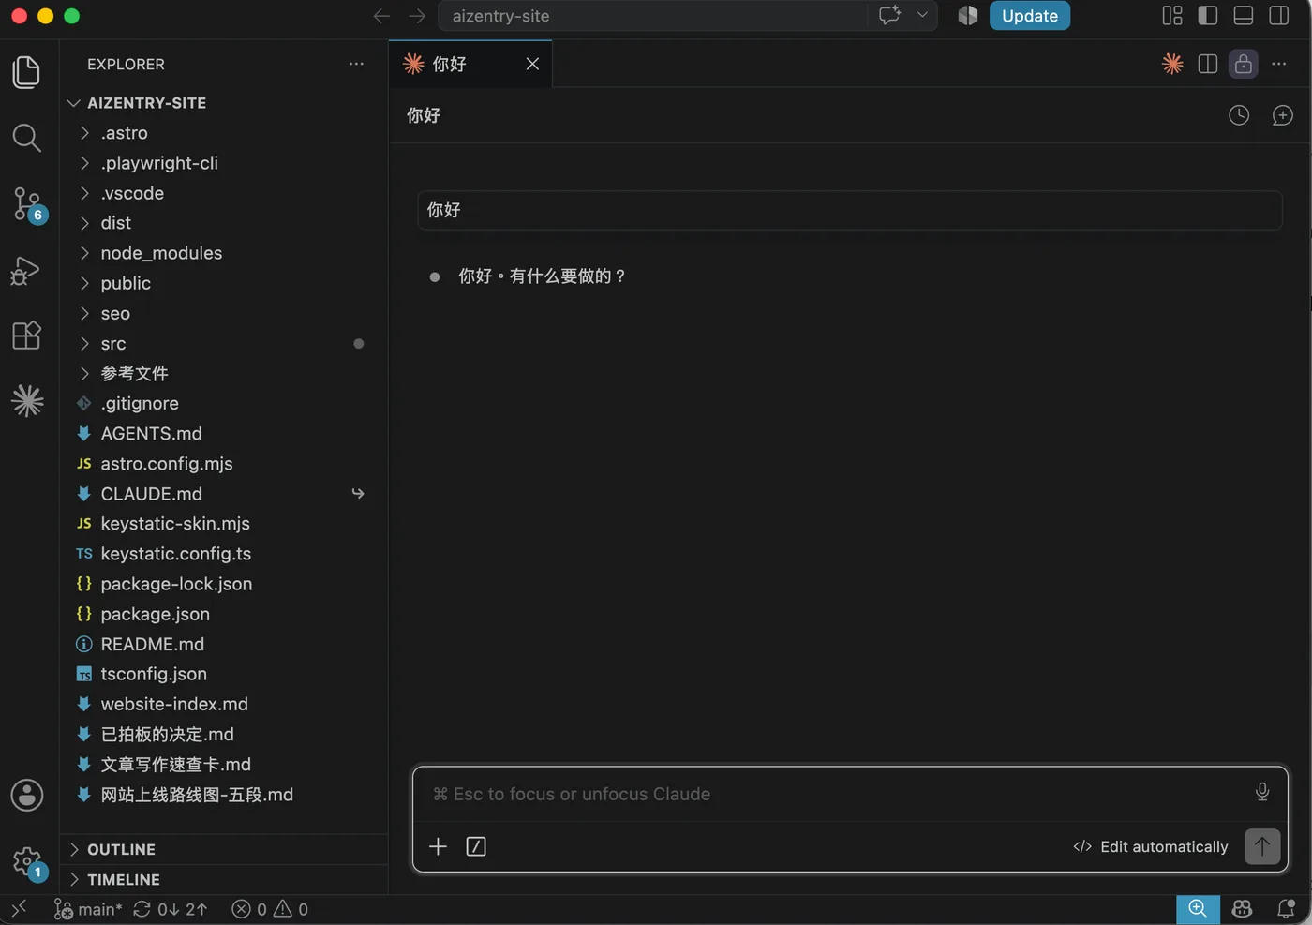The width and height of the screenshot is (1312, 925).
Task: Click the zoom magnifier in status bar
Action: tap(1198, 909)
